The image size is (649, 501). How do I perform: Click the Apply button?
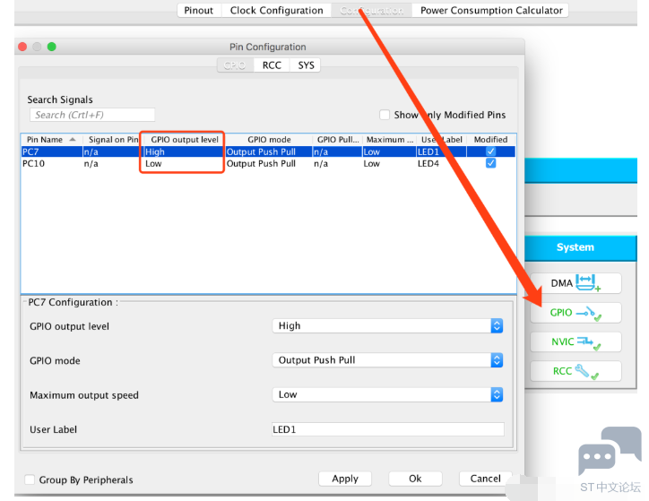[x=344, y=479]
